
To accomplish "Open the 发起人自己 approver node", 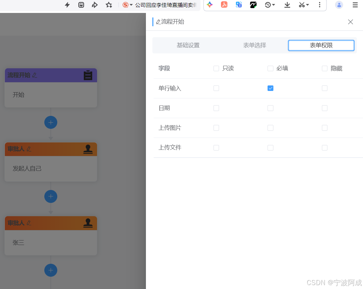I will 51,169.
